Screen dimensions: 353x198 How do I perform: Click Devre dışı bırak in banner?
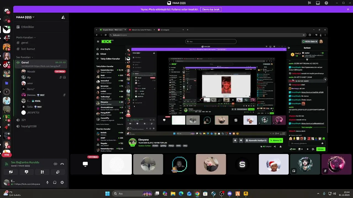pyautogui.click(x=211, y=9)
